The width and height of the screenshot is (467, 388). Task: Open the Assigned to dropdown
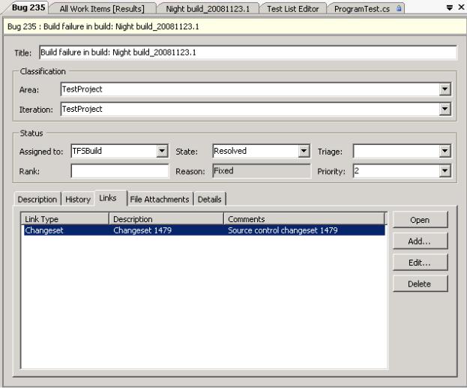[x=163, y=151]
